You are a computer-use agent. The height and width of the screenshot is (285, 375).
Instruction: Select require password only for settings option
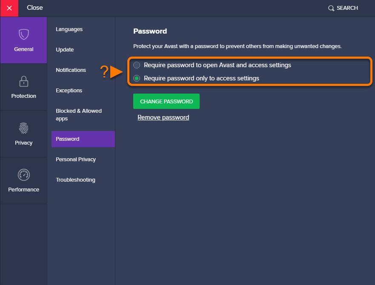coord(137,78)
